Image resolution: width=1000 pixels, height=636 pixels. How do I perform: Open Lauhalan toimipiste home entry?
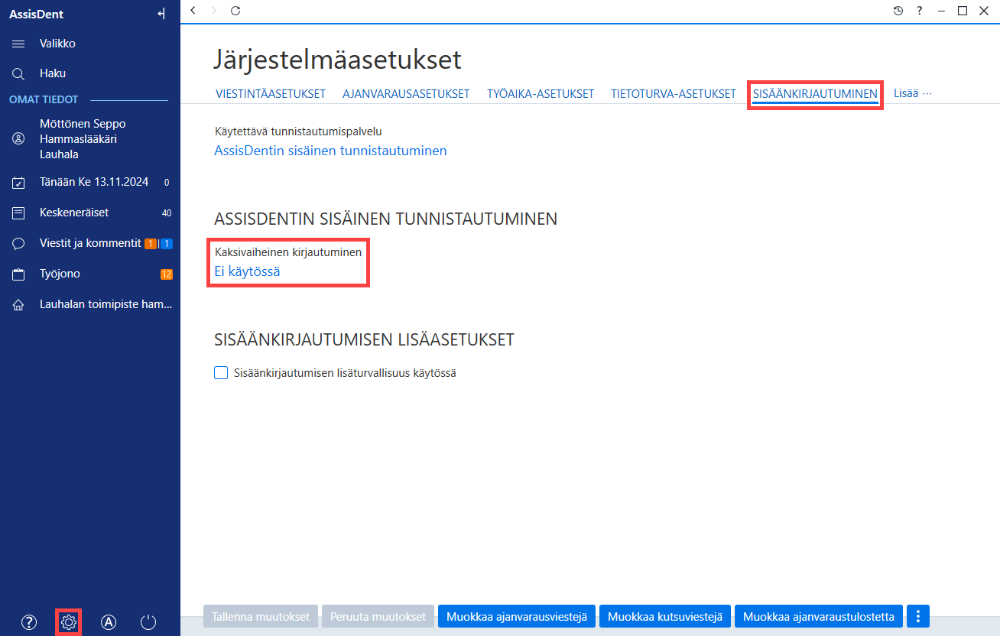point(90,304)
